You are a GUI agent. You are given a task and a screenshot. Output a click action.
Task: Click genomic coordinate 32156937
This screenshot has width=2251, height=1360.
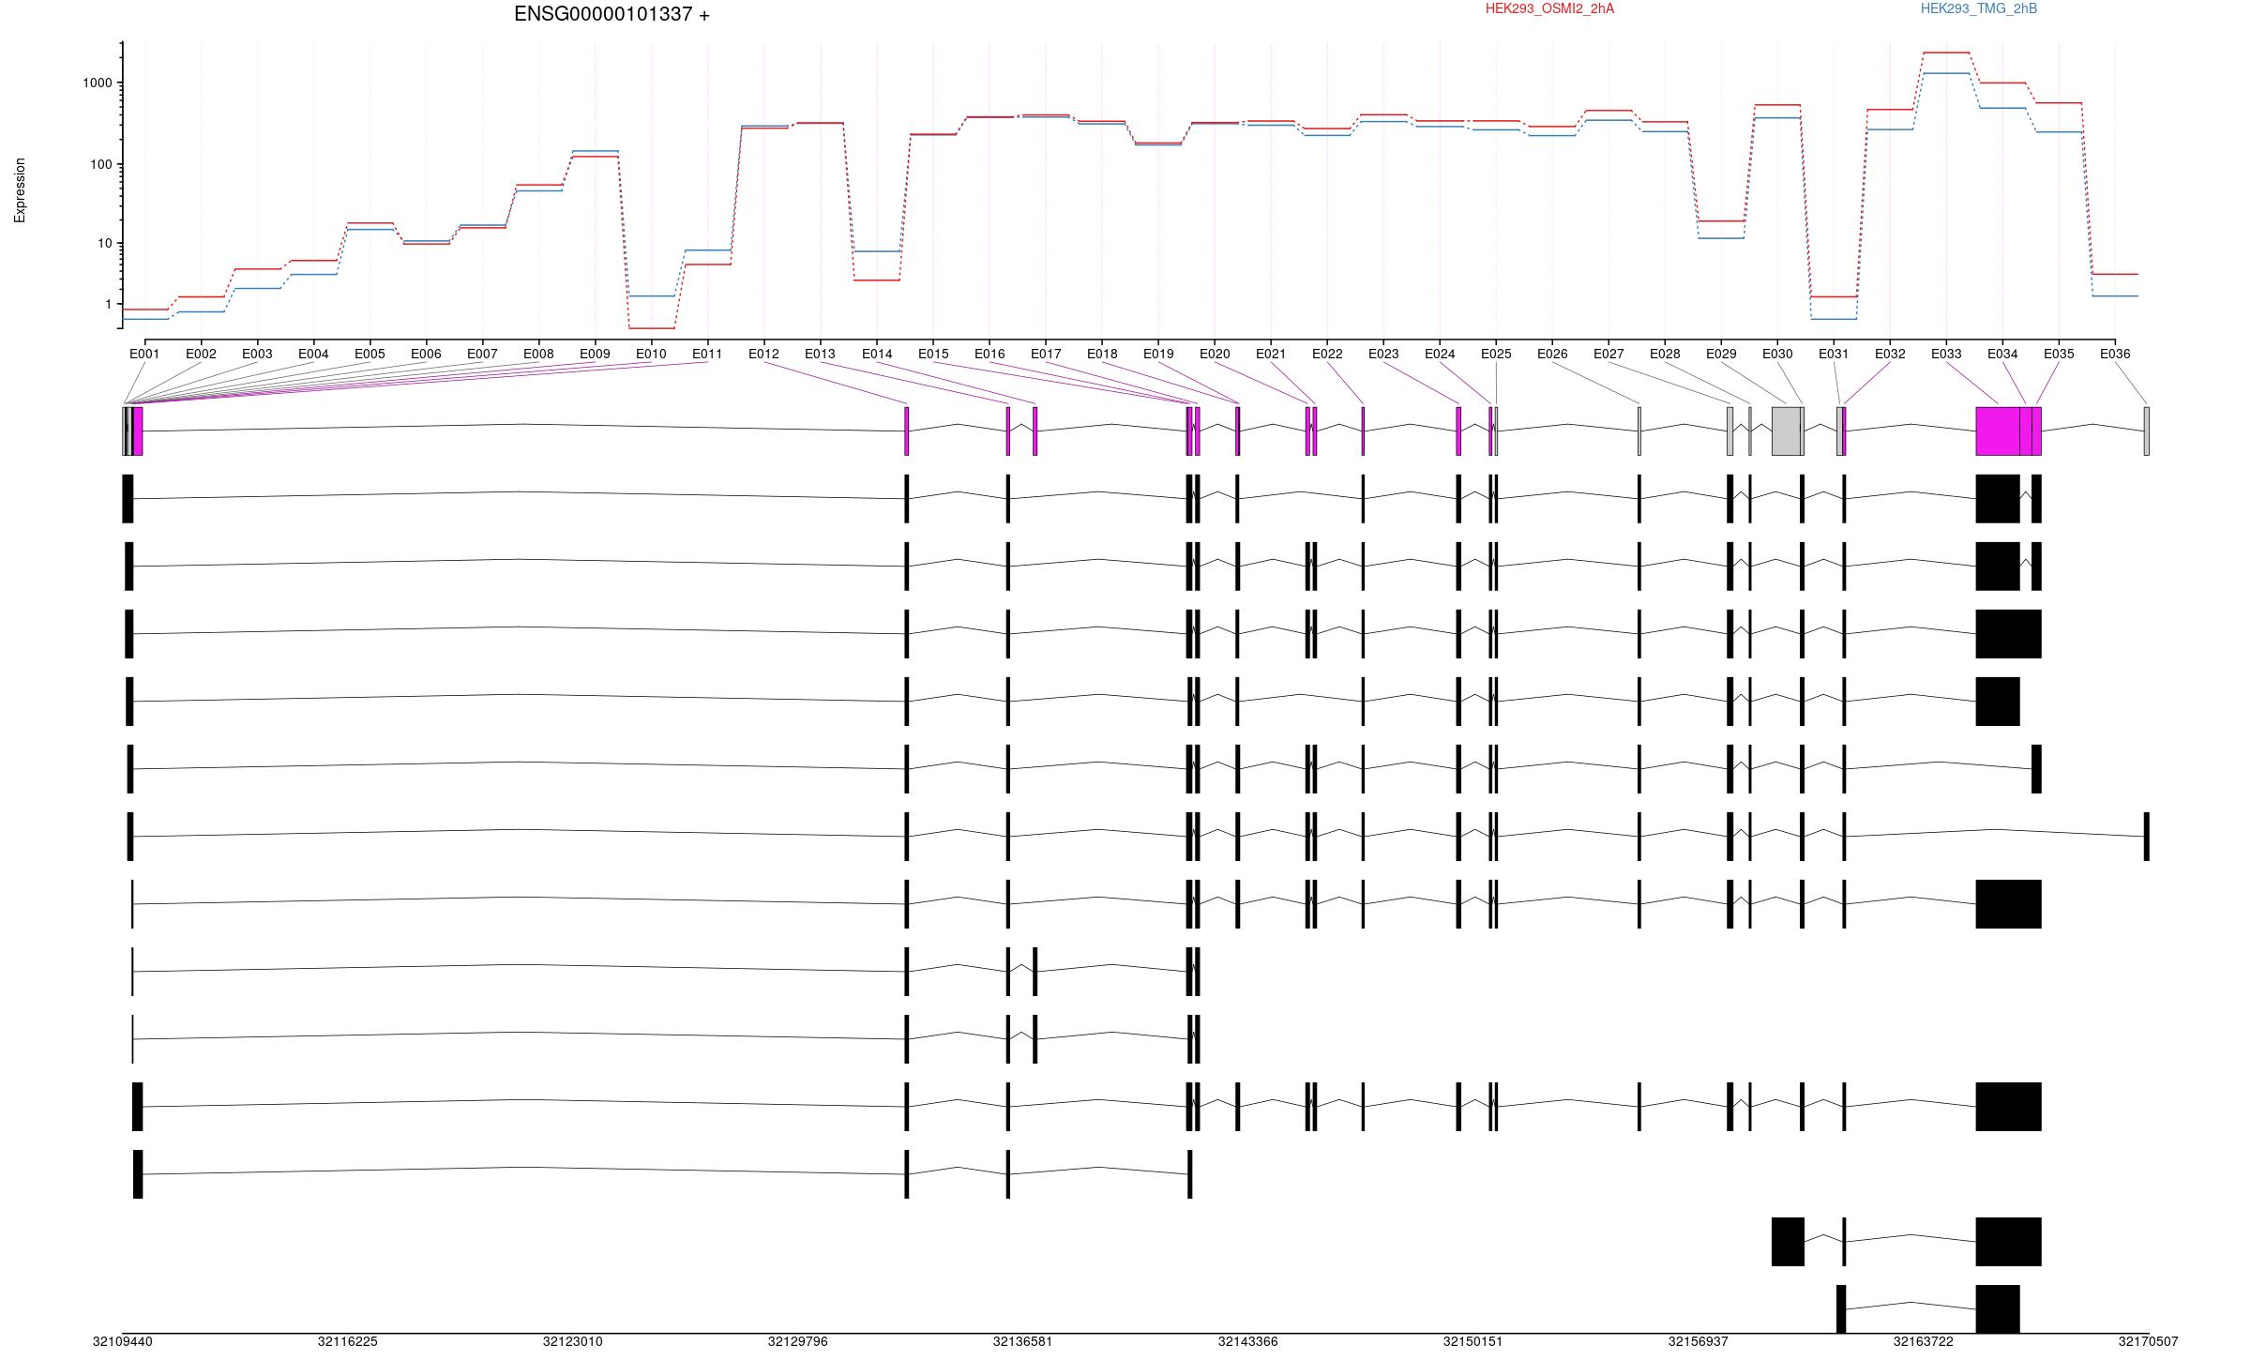click(x=1698, y=1342)
